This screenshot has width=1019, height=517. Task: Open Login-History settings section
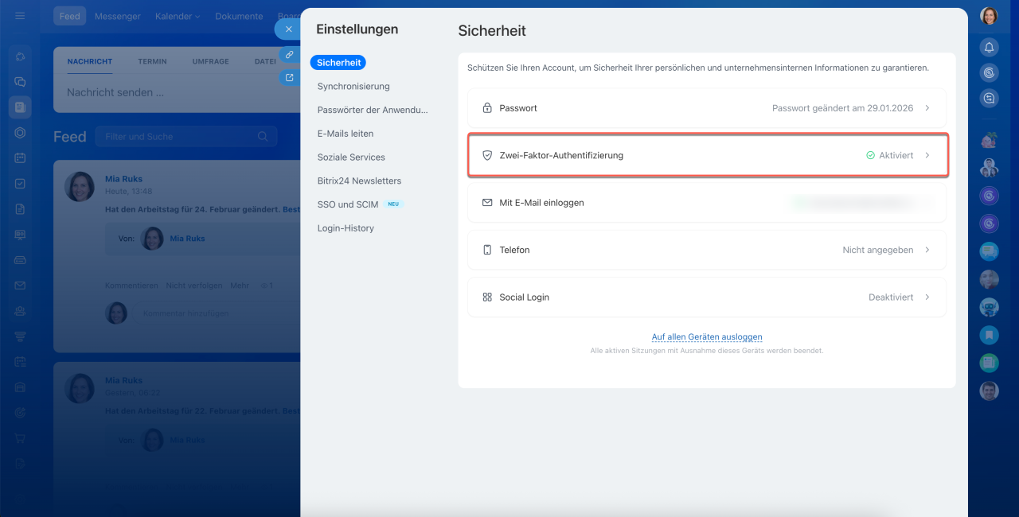click(x=346, y=228)
